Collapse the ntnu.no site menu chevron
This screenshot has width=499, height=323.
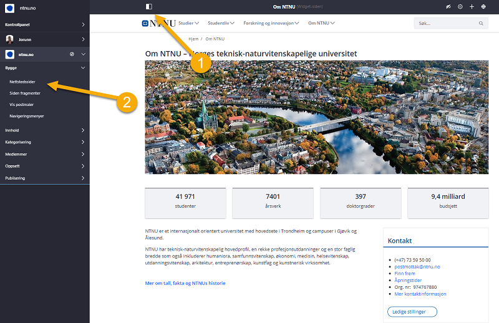83,54
